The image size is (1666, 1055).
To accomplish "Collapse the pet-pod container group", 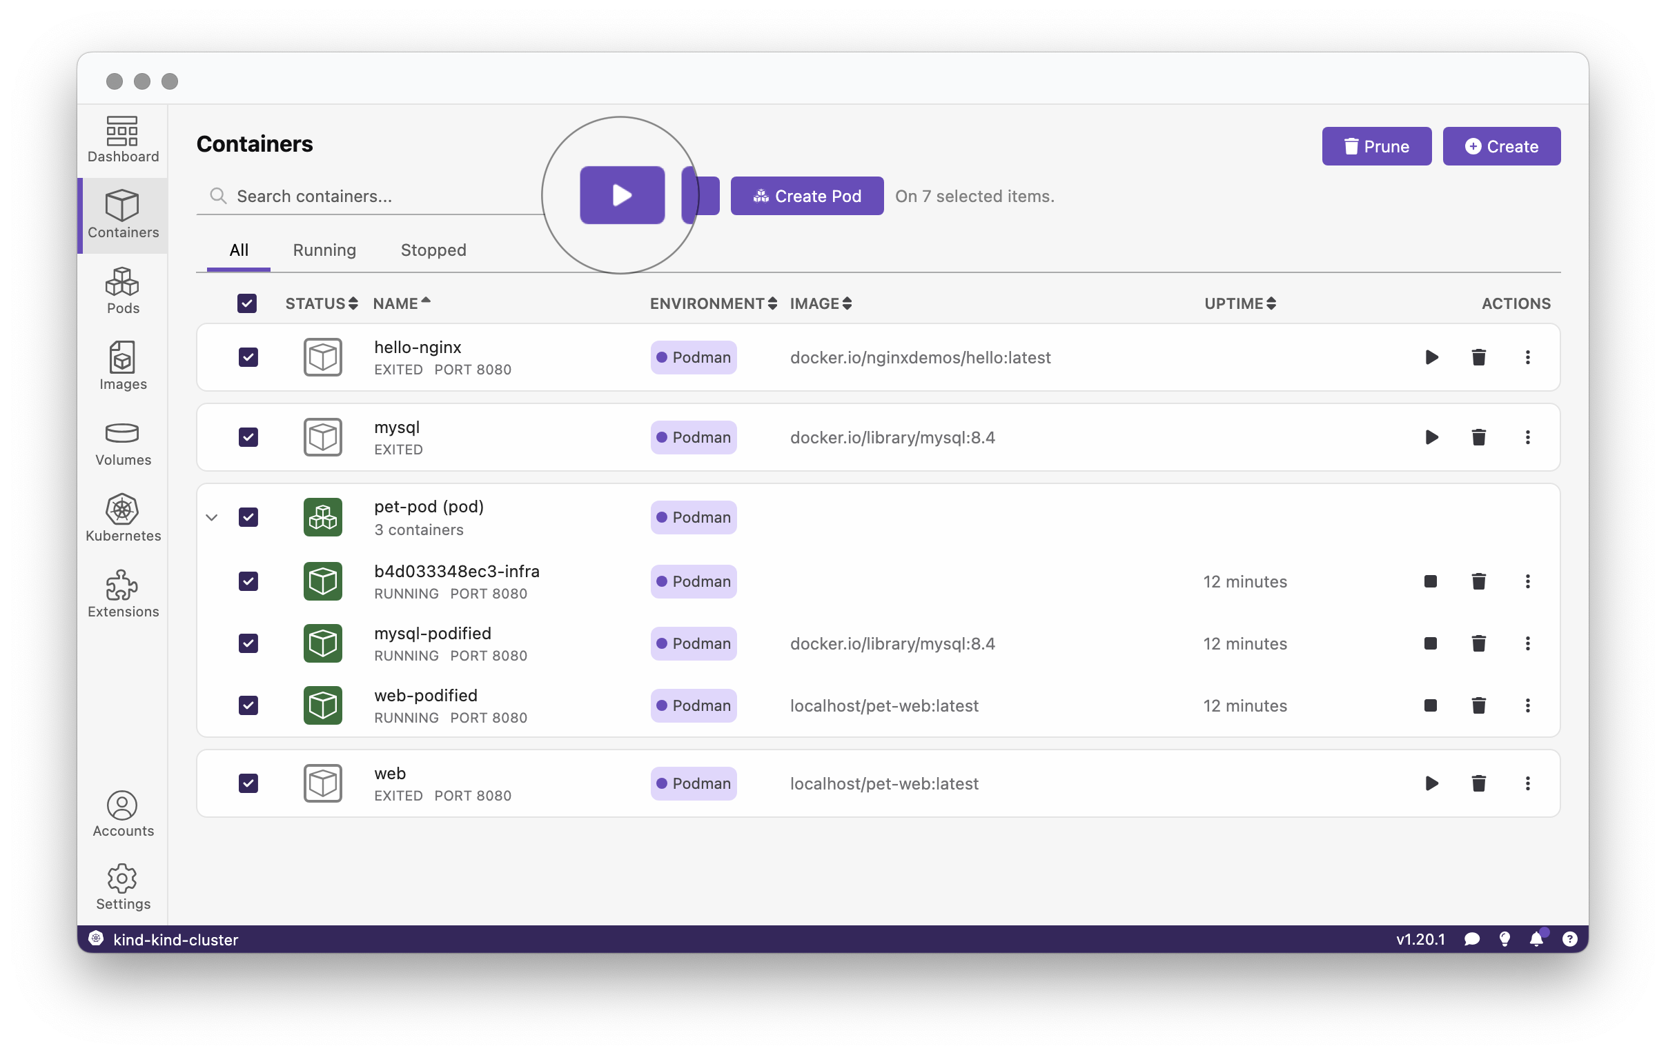I will (212, 517).
